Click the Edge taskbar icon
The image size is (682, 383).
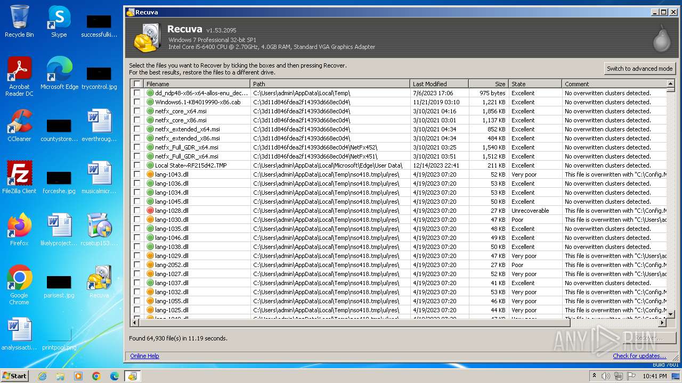pos(115,376)
